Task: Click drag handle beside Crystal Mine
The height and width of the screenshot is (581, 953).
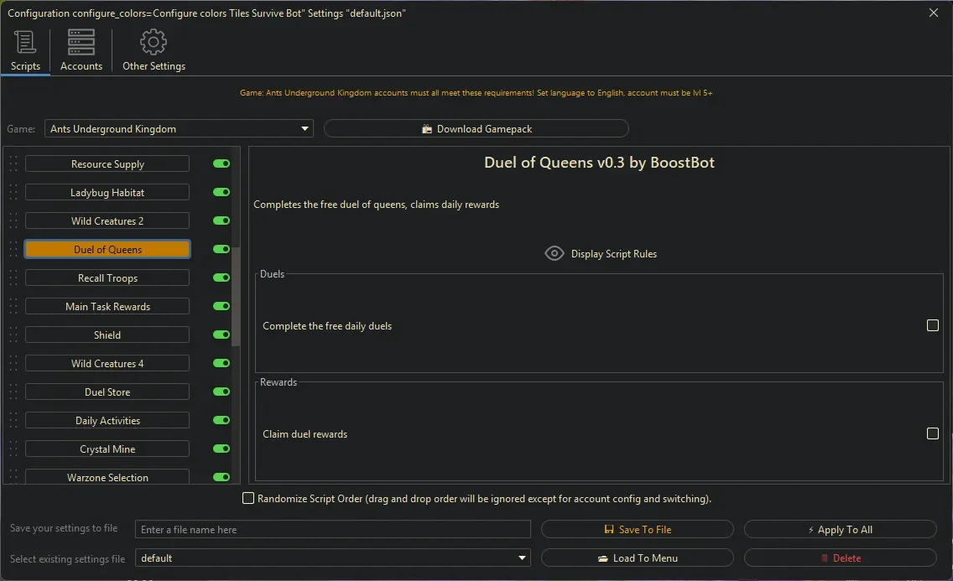Action: tap(13, 449)
